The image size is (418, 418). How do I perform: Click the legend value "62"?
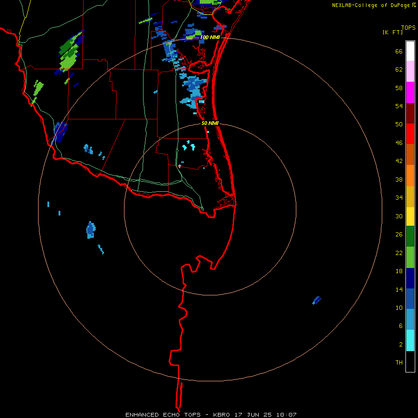tap(399, 70)
